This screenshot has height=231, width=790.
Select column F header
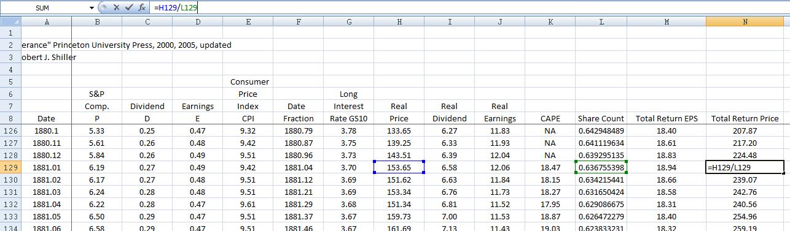pos(299,22)
